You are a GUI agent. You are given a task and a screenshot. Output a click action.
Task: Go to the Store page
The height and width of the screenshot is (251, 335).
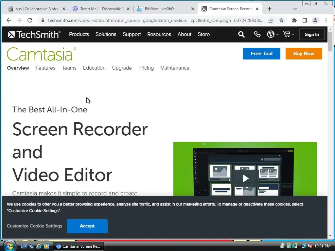click(x=203, y=34)
